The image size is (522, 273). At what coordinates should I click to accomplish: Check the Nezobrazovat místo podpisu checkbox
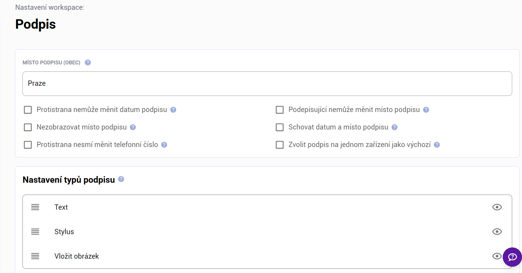(x=28, y=127)
